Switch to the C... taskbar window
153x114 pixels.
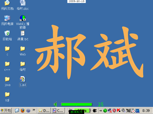(58, 110)
